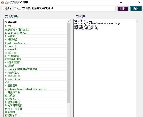Select folder stp文件导入
Screen dimensions: 143x117
tap(35, 72)
